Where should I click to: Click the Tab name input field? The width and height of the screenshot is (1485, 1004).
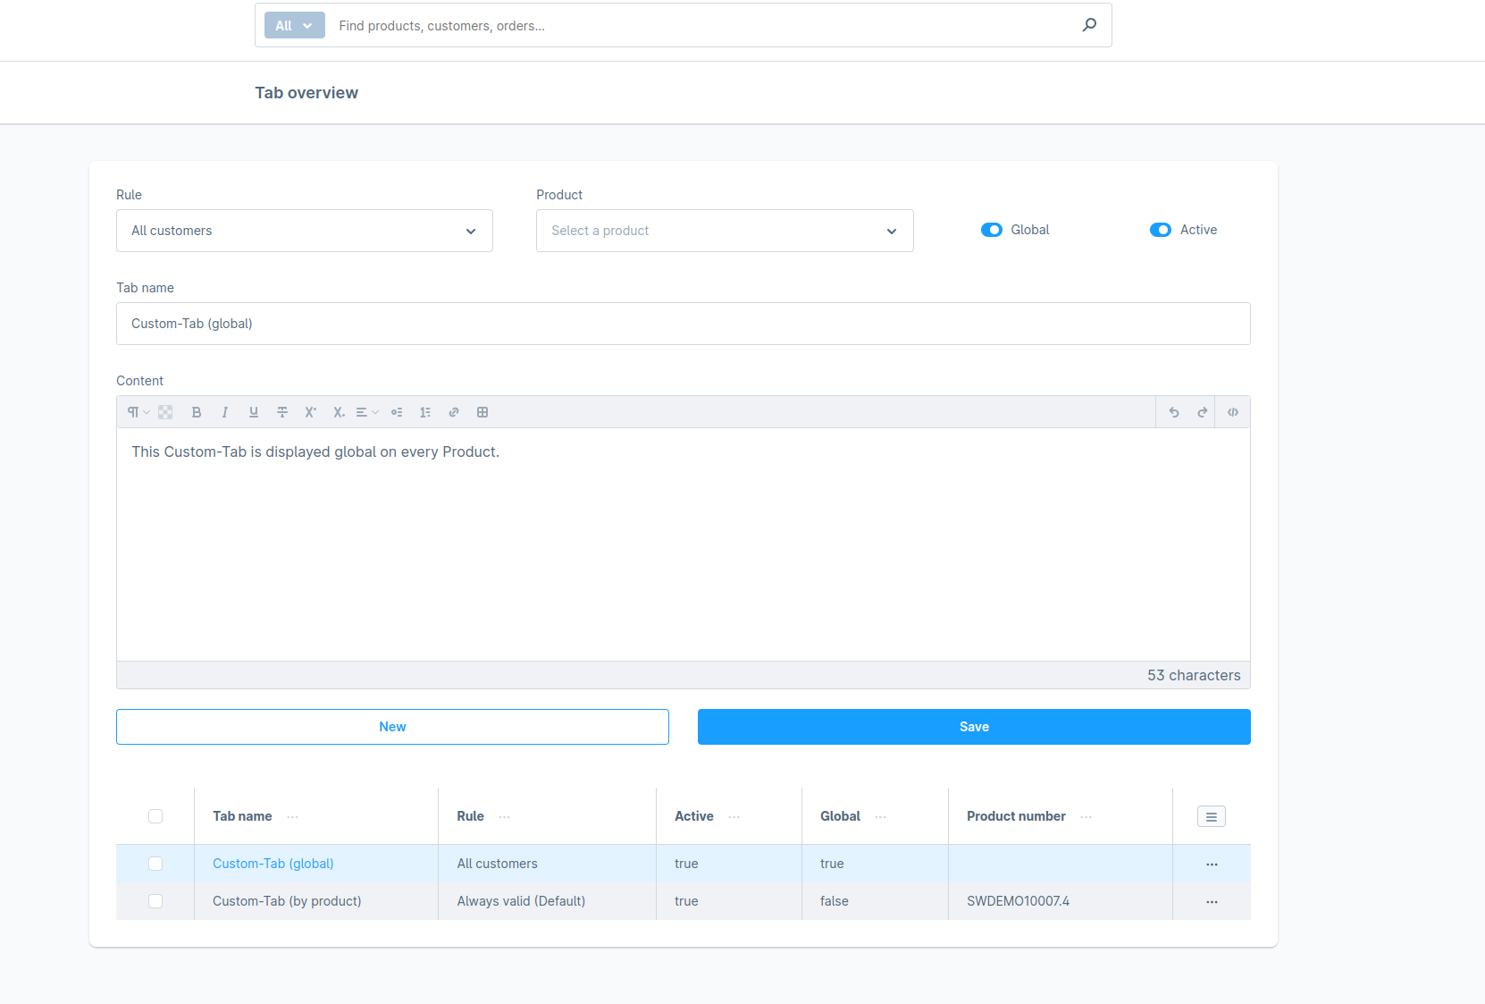pos(684,324)
